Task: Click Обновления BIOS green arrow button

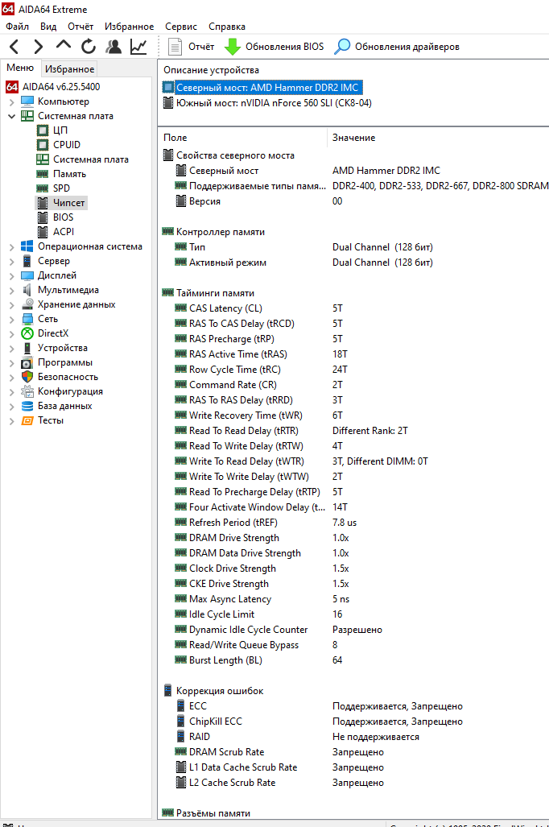Action: 274,47
